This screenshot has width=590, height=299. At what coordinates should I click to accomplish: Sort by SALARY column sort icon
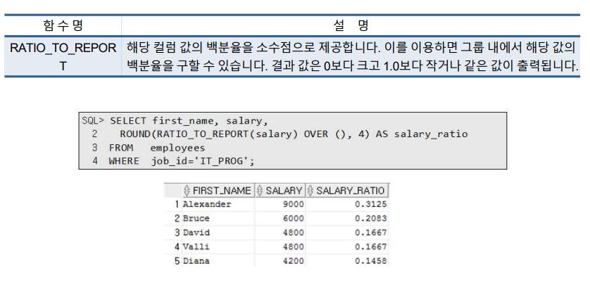[259, 191]
